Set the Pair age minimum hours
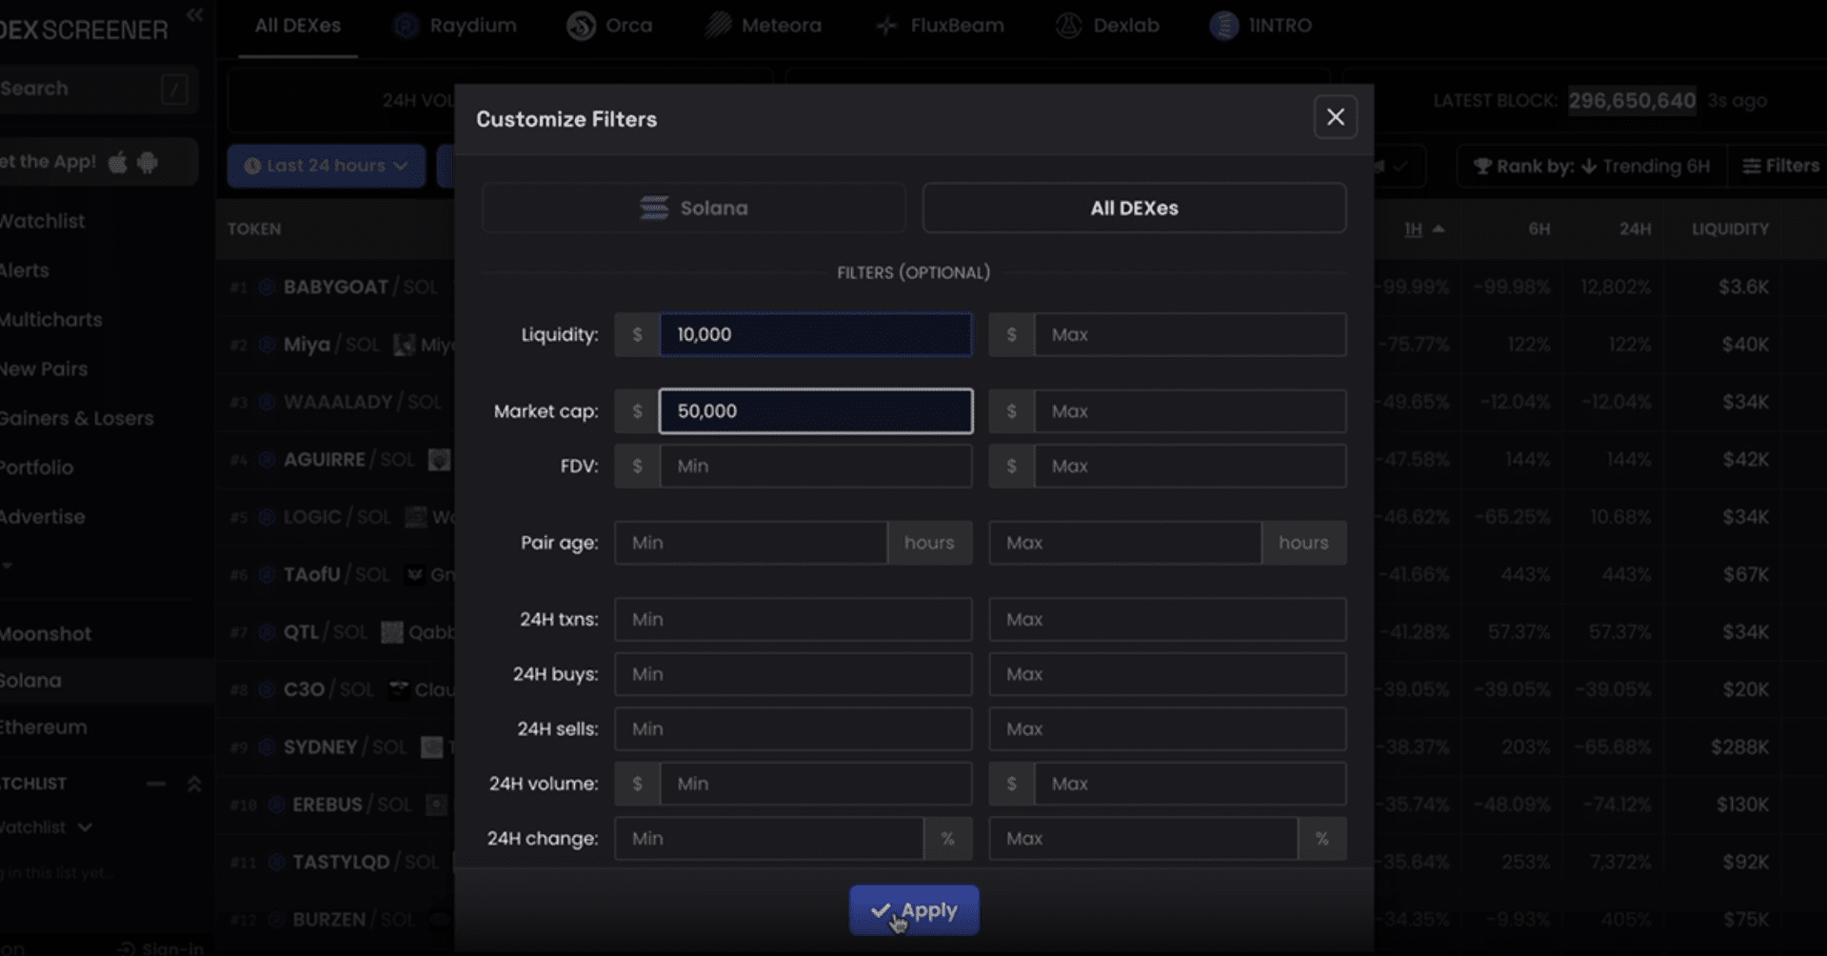The height and width of the screenshot is (956, 1827). (751, 542)
